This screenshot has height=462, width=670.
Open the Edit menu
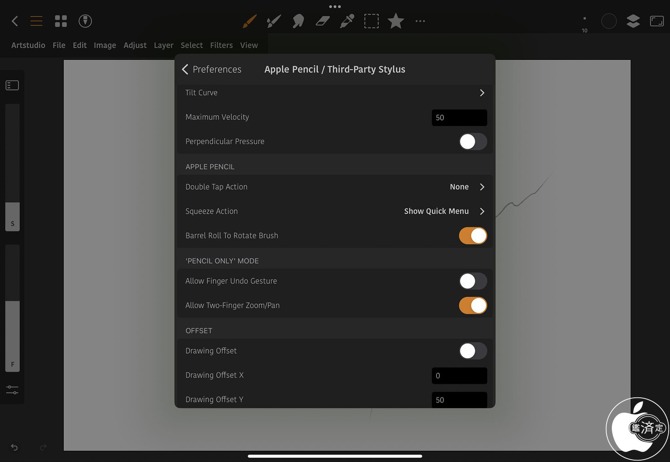pos(80,45)
